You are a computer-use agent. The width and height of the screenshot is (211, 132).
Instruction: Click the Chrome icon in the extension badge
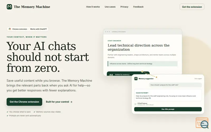pyautogui.click(x=10, y=29)
